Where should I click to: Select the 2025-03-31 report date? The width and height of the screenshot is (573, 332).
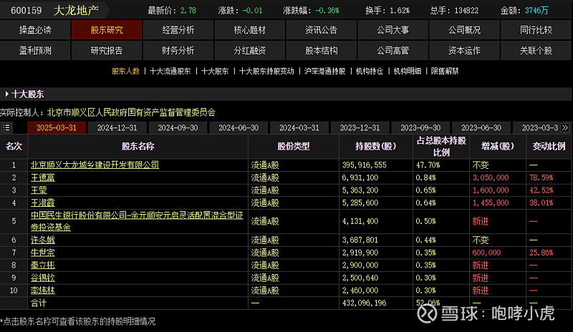(57, 128)
